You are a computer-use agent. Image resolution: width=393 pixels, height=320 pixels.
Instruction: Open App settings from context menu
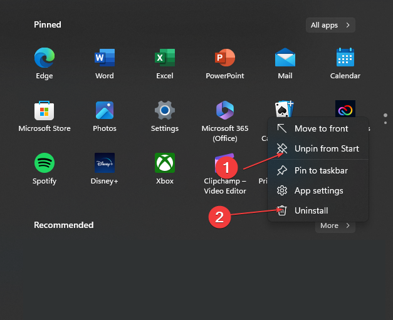pyautogui.click(x=318, y=190)
